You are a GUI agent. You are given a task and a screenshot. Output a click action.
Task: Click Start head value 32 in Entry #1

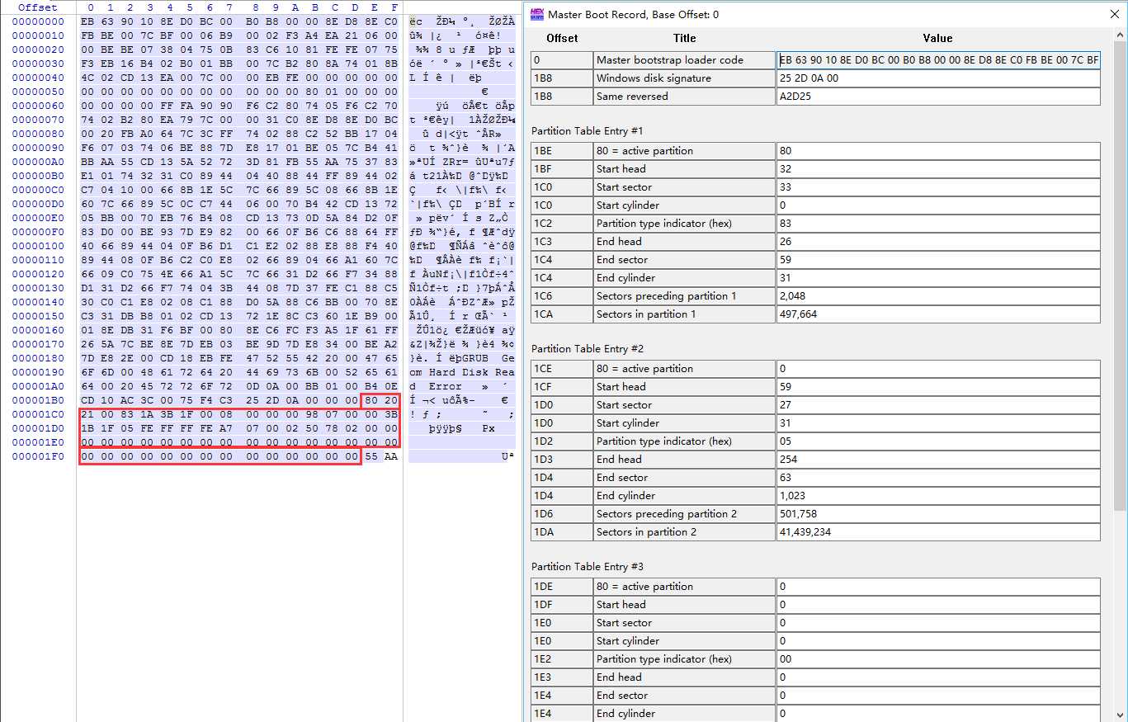pos(938,169)
